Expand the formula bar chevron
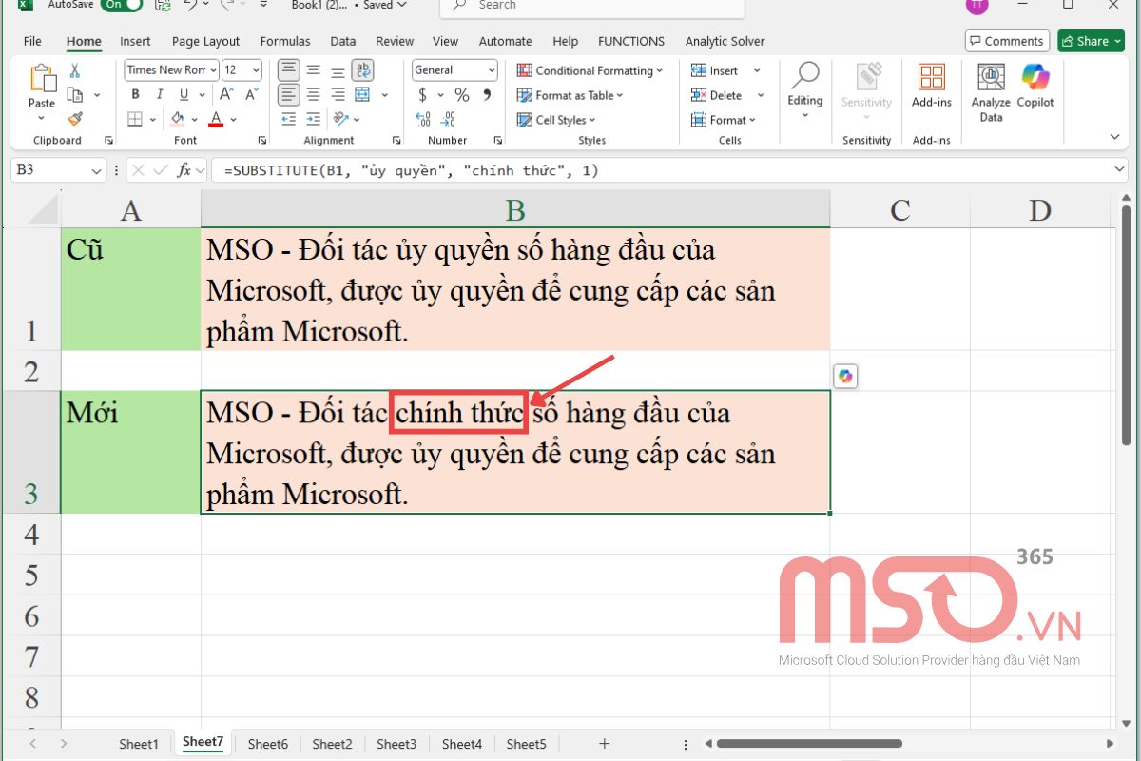Screen dimensions: 1141x761 click(1119, 169)
